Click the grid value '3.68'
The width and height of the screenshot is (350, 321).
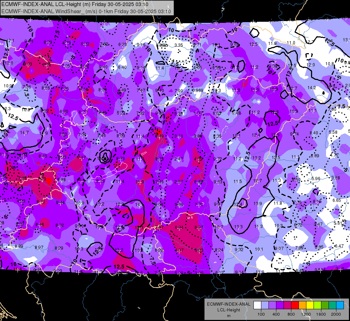coord(335,178)
